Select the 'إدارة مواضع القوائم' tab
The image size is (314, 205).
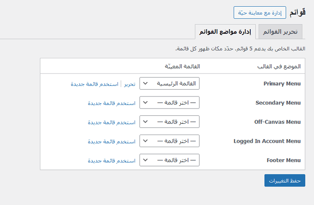[x=225, y=32]
